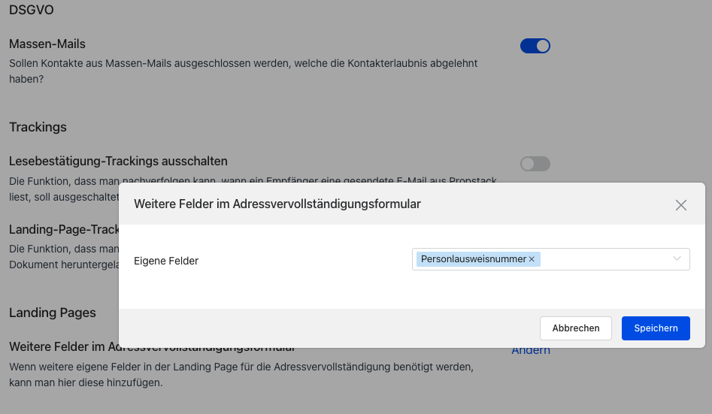The height and width of the screenshot is (414, 712).
Task: Click Abbrechen to cancel the dialog
Action: [x=576, y=328]
